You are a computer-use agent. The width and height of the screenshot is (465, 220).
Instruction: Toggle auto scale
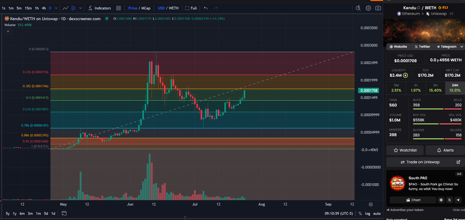377,213
